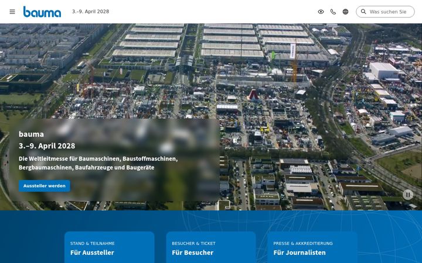Viewport: 422px width, 263px height.
Task: Open the 'Für Besucher' card
Action: pyautogui.click(x=211, y=247)
